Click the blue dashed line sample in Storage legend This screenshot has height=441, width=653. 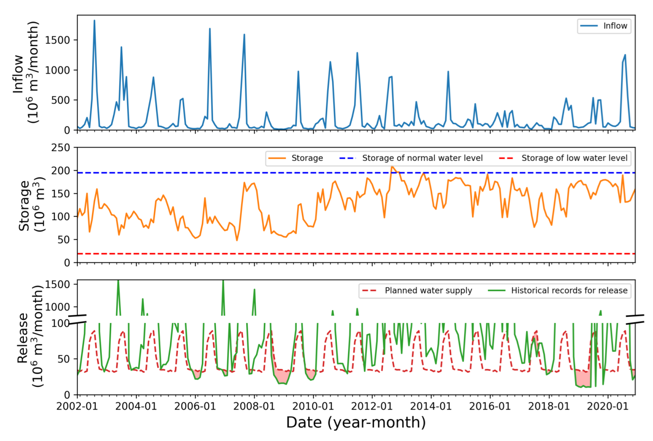click(347, 158)
